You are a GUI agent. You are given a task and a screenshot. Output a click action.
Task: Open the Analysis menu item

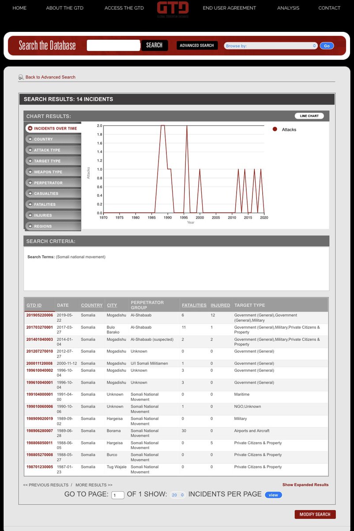coord(288,8)
